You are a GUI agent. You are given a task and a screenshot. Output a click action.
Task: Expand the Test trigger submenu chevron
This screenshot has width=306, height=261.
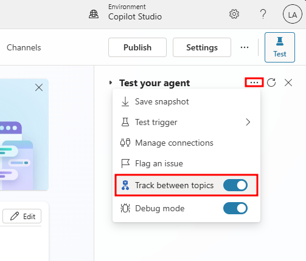click(x=248, y=122)
